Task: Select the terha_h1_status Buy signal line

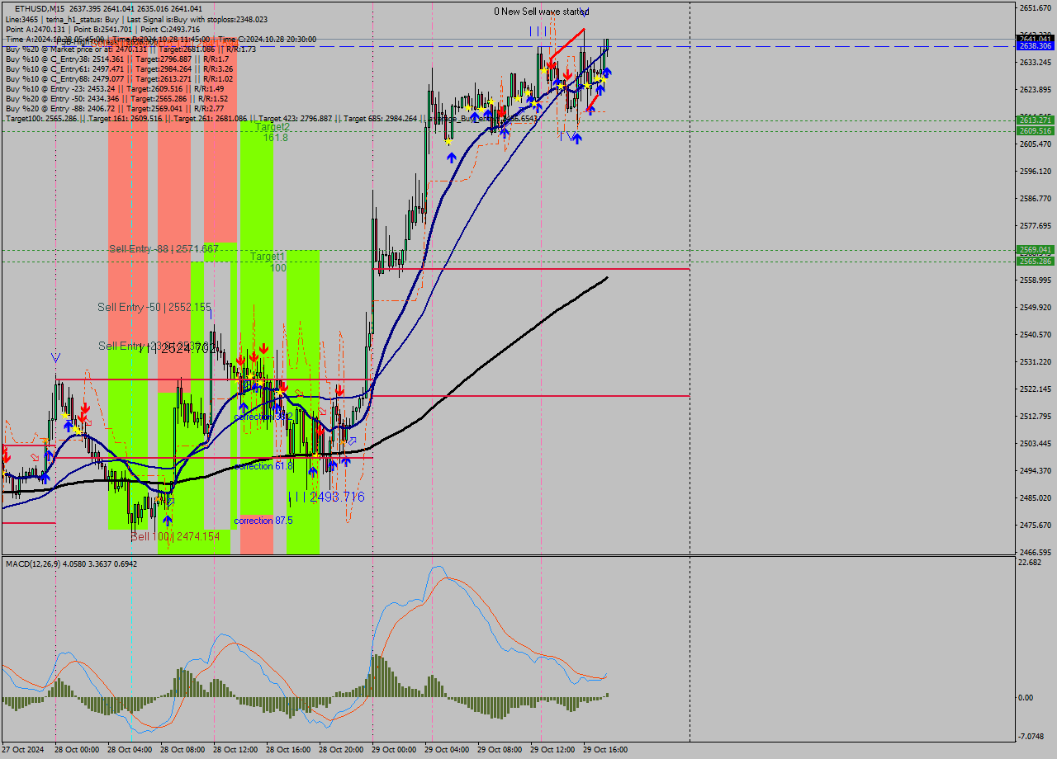Action: pyautogui.click(x=136, y=19)
